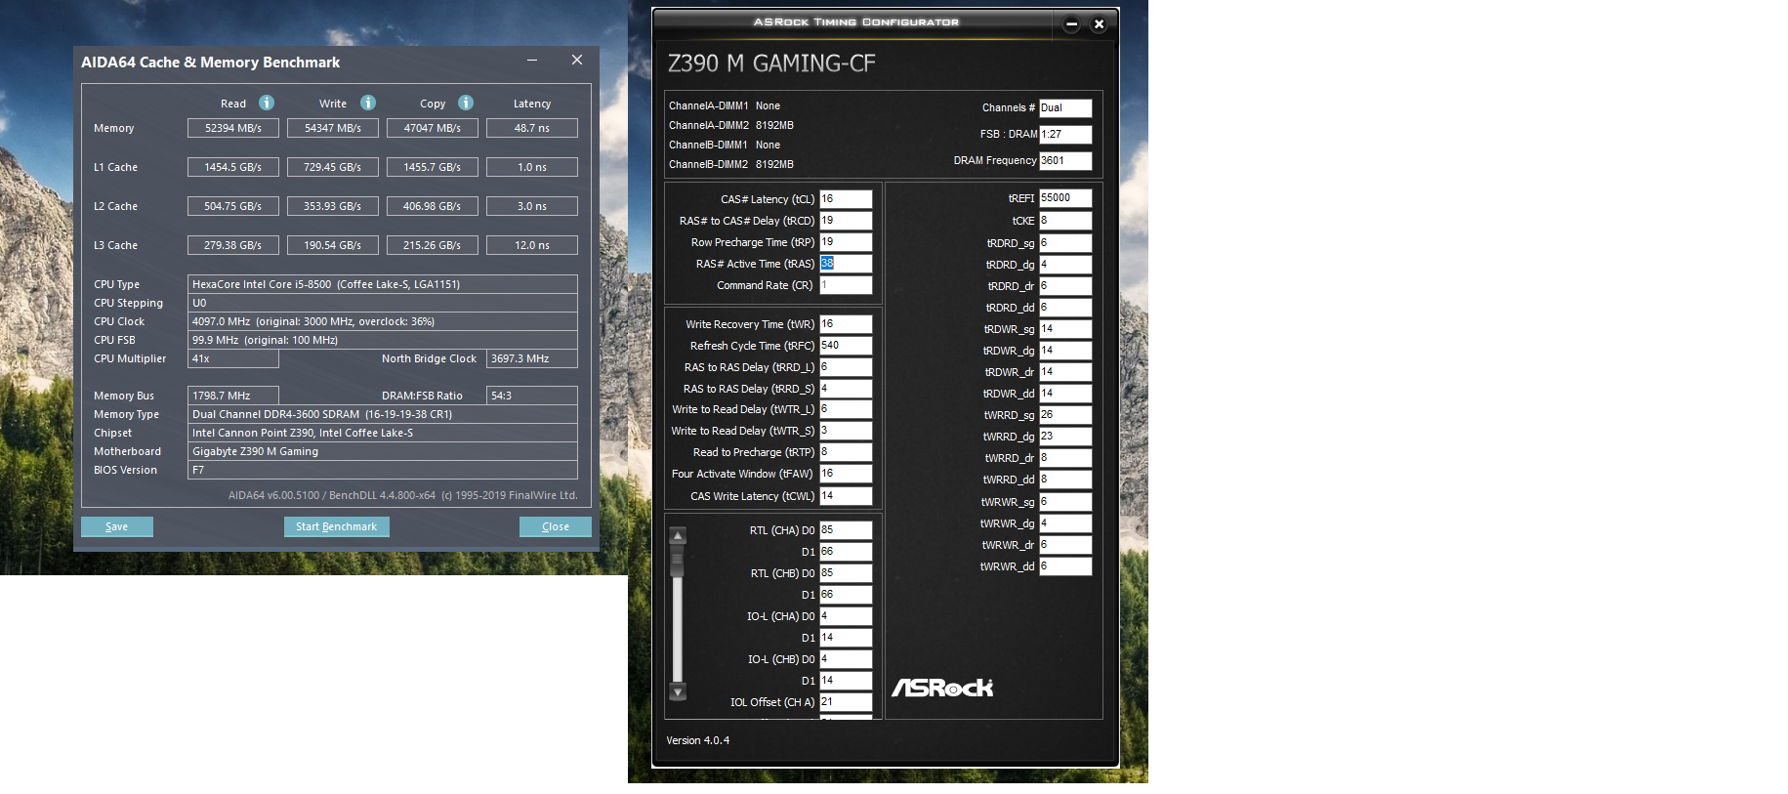Screen dimensions: 1788x794
Task: Click the RTL panel vertical scrollbar thumb
Action: 678,561
